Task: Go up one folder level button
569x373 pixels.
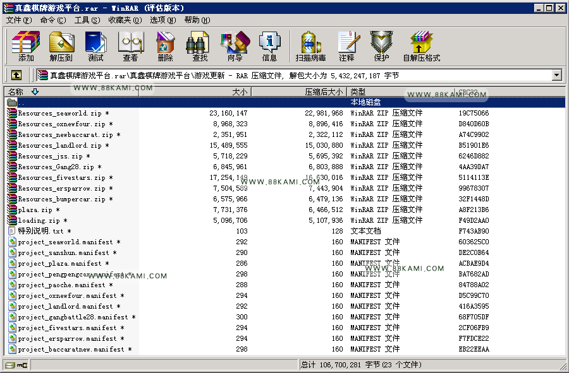Action: pos(16,75)
